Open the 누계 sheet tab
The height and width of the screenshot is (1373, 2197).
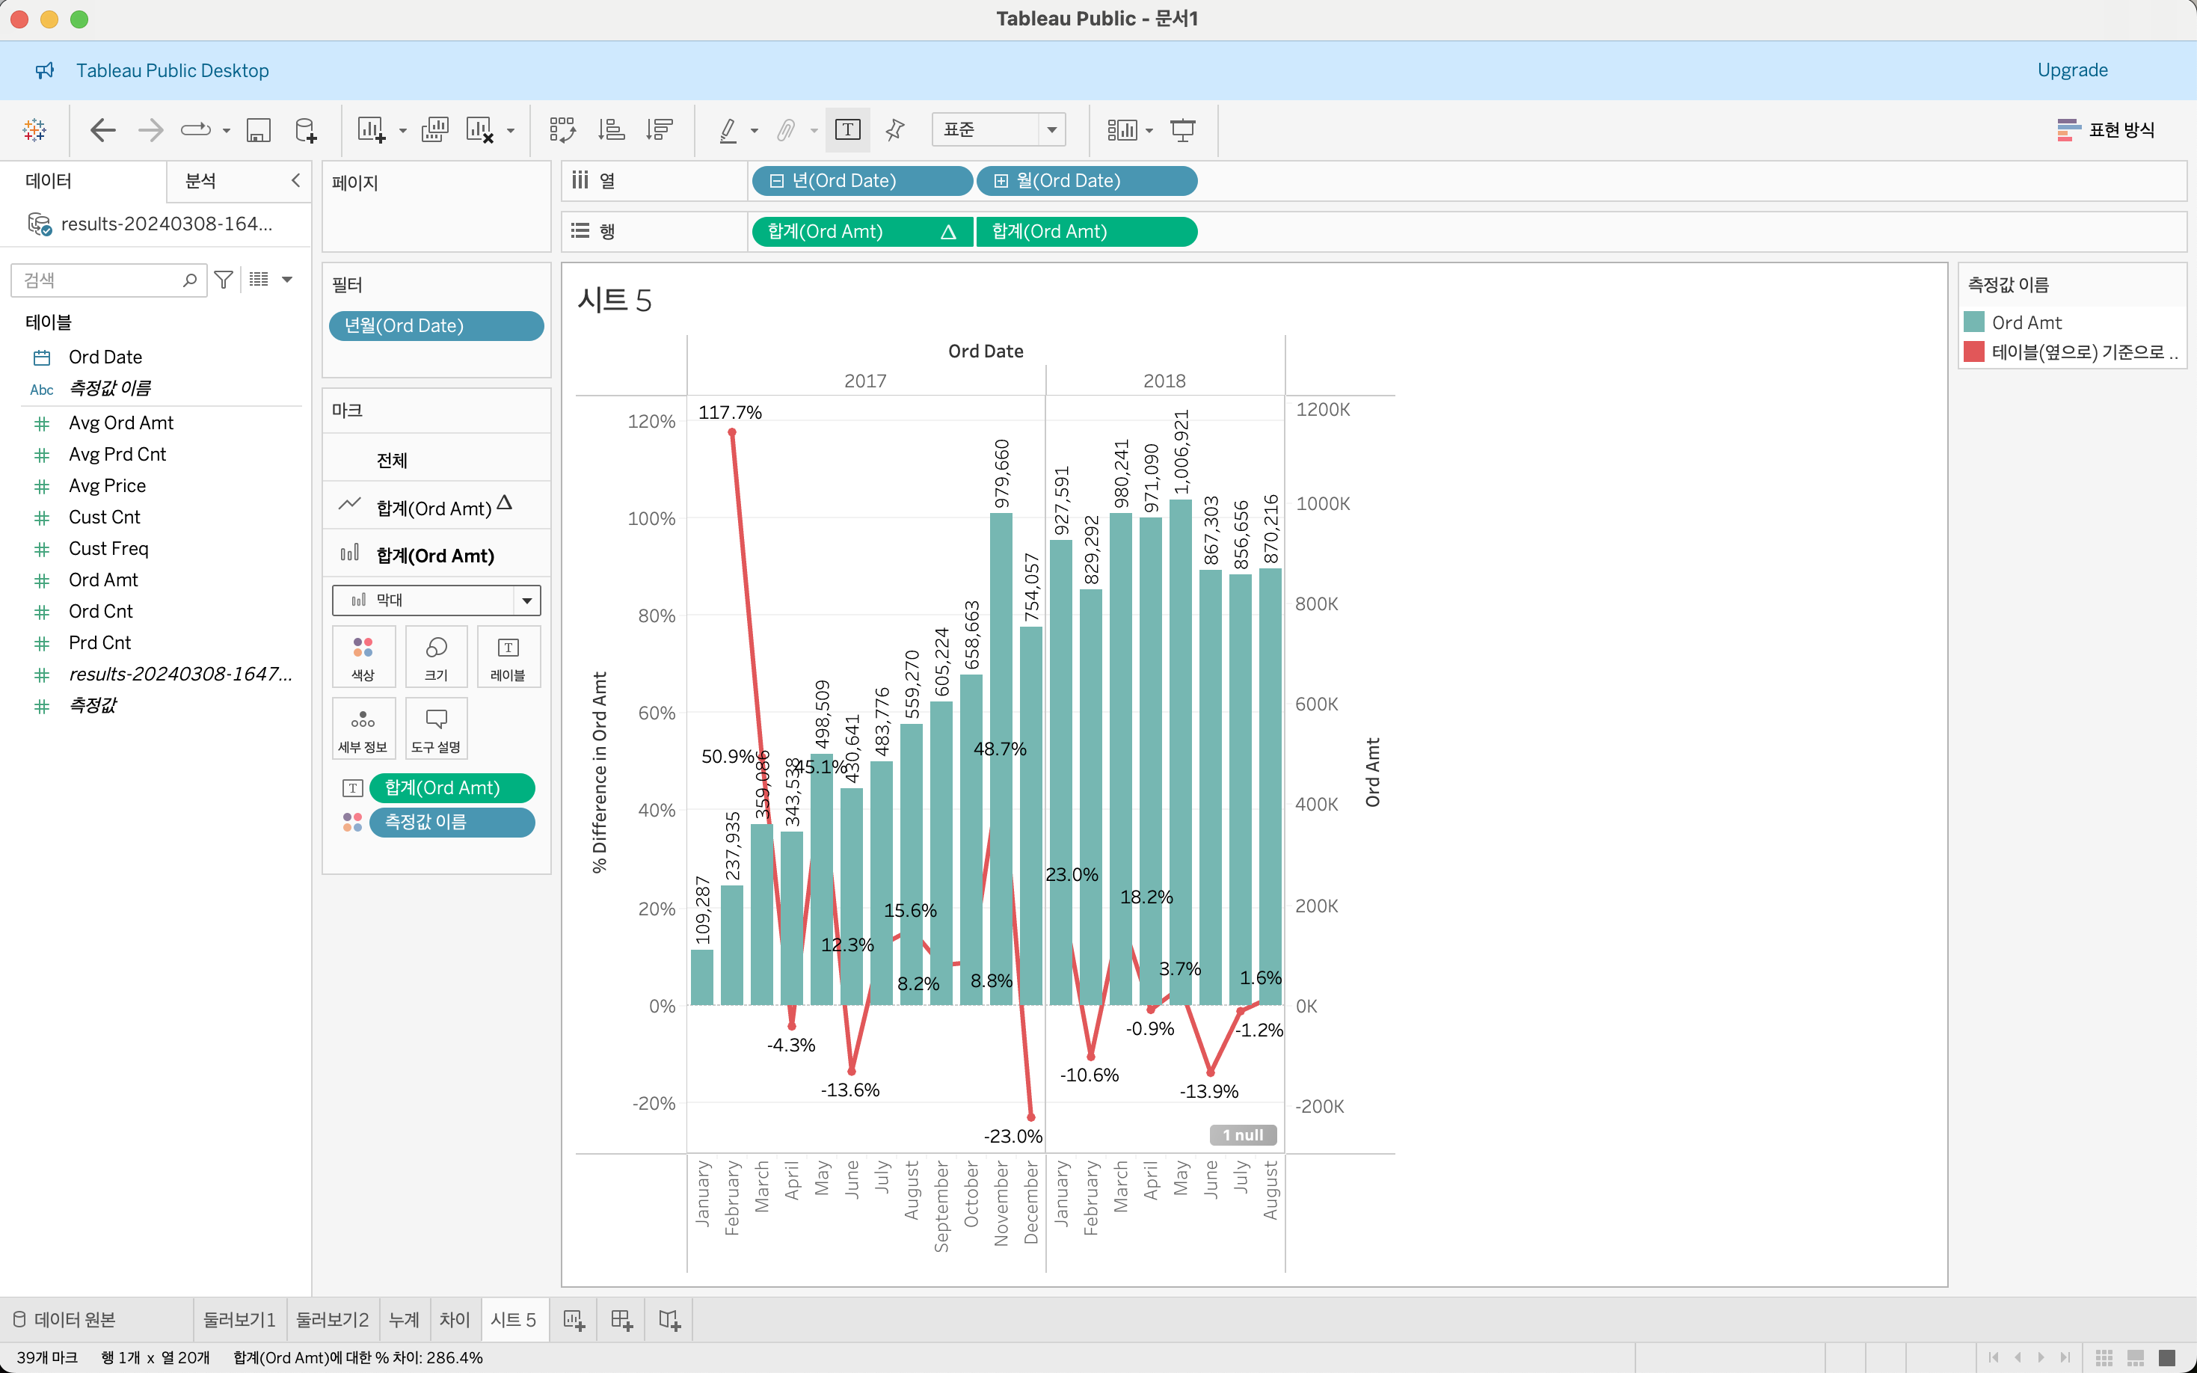click(404, 1319)
